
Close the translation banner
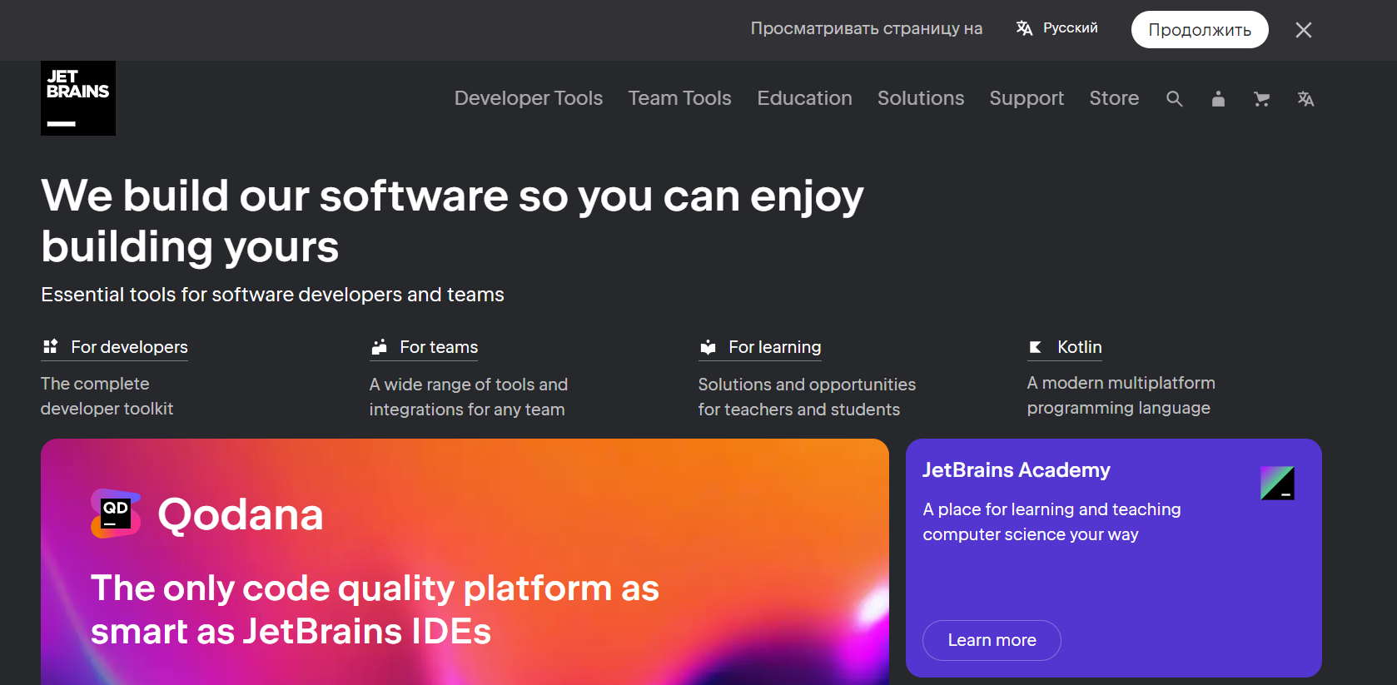click(x=1304, y=30)
